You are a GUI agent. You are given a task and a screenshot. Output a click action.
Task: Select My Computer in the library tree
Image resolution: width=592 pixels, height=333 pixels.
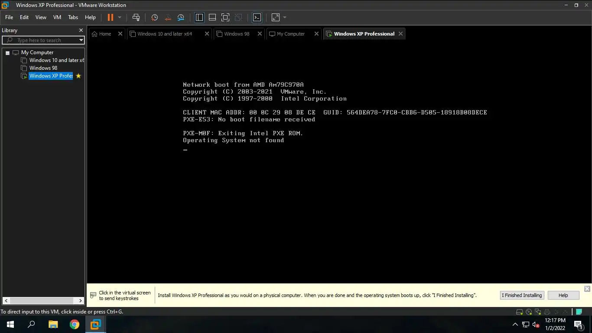[x=37, y=52]
